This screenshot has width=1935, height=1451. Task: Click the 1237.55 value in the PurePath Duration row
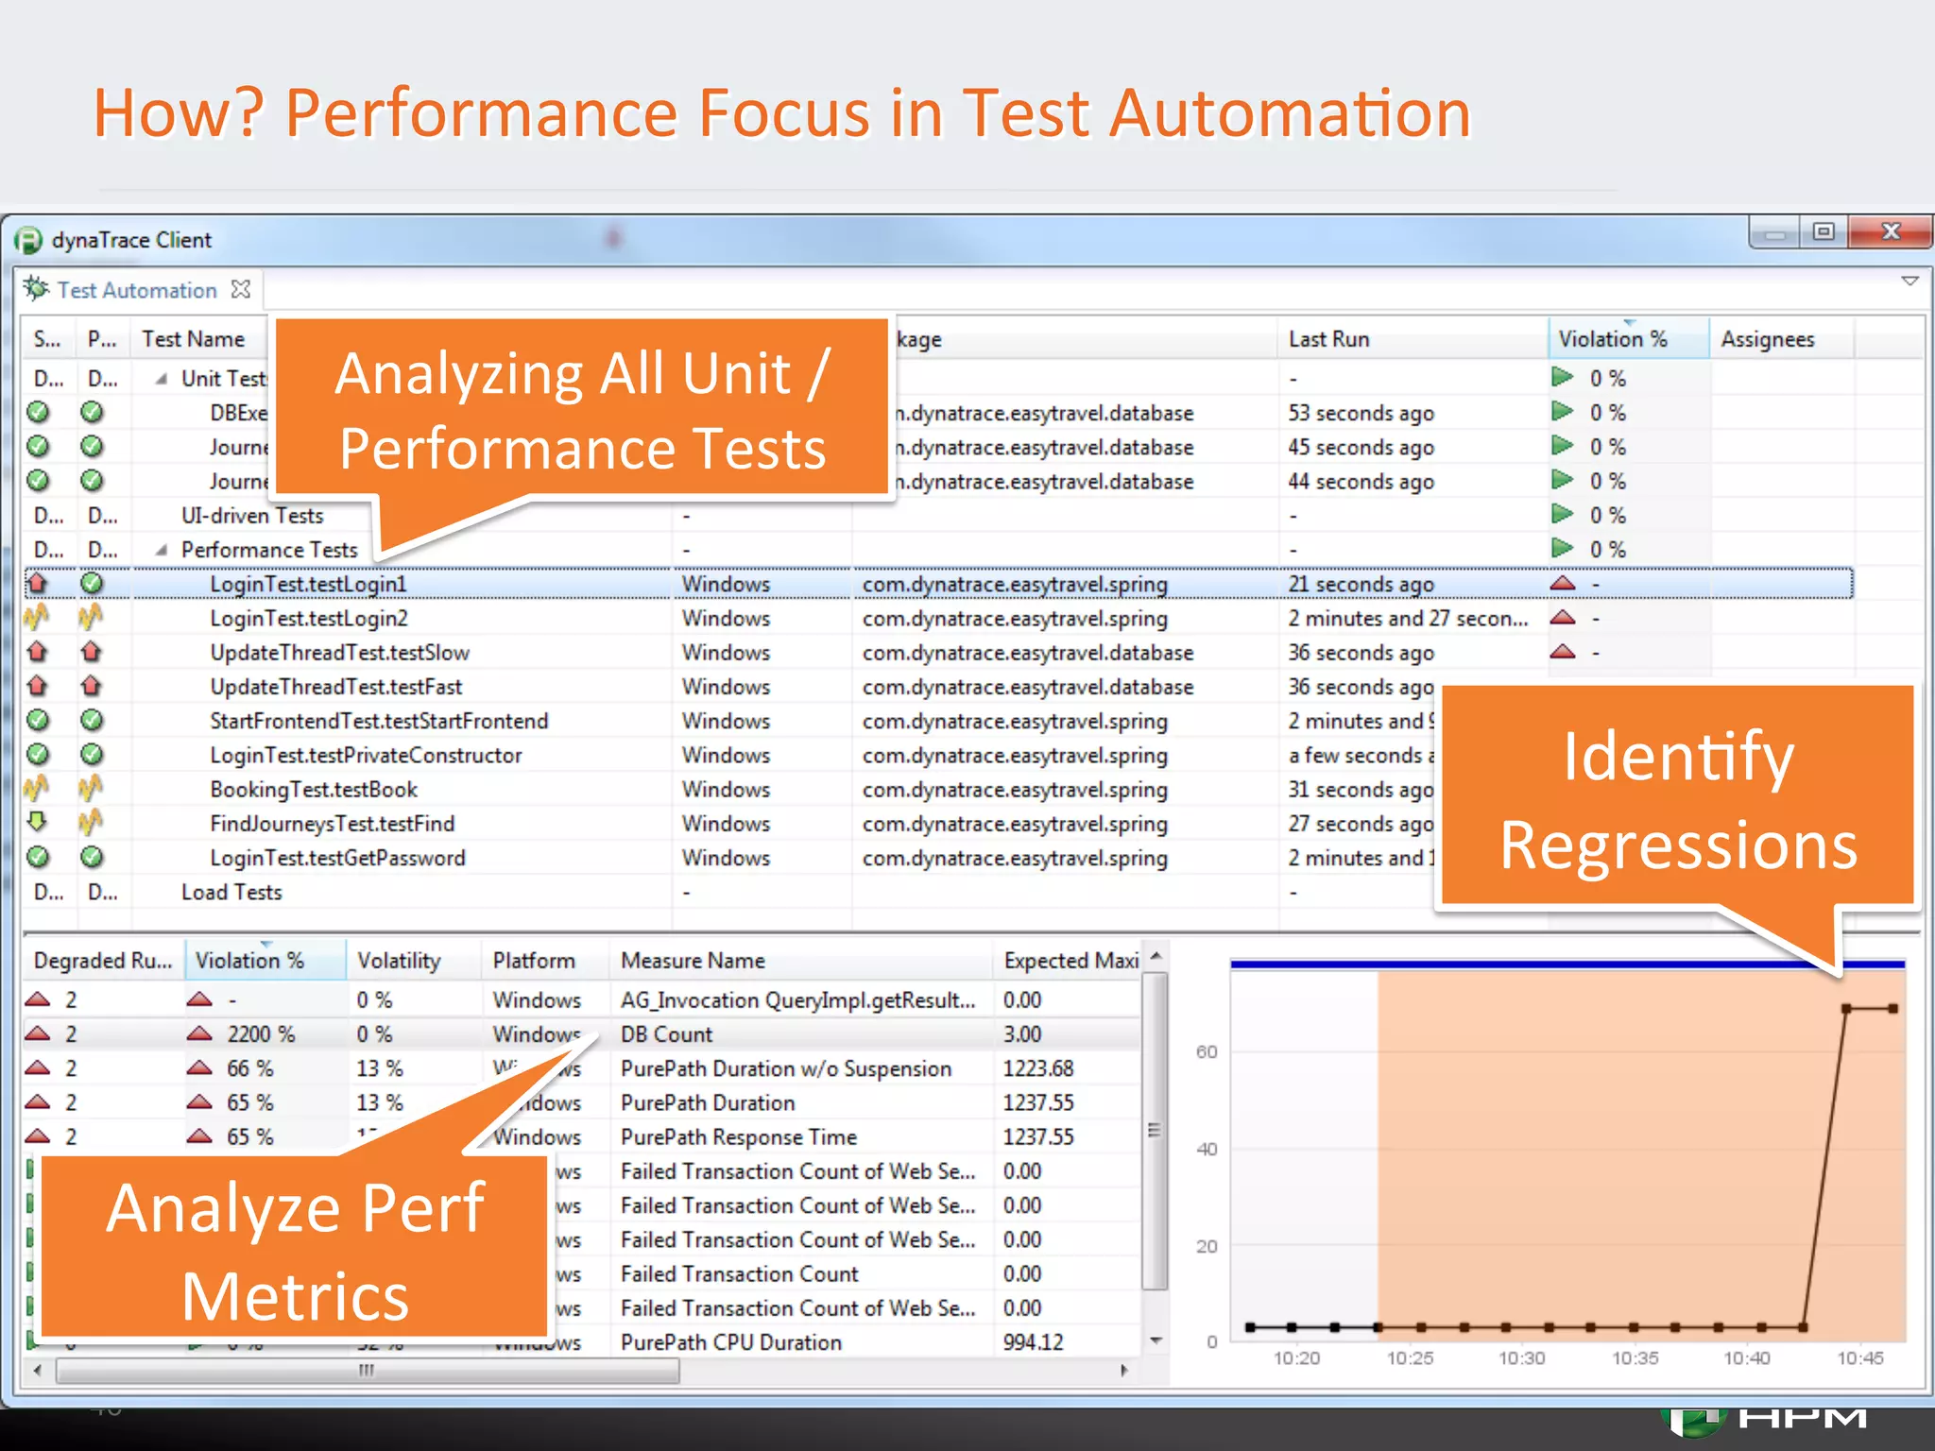point(1038,1102)
